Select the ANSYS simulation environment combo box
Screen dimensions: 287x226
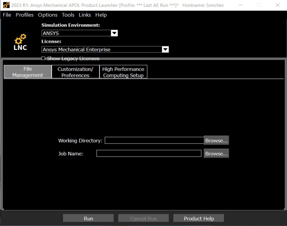coord(79,33)
